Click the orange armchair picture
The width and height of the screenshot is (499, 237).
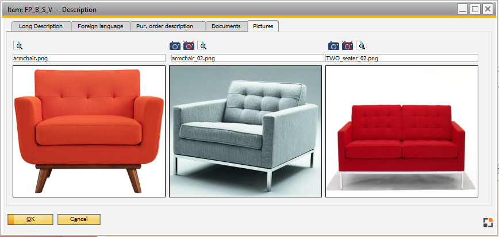point(89,131)
